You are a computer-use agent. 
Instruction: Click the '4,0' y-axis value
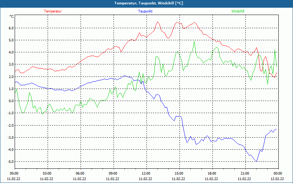pyautogui.click(x=11, y=52)
